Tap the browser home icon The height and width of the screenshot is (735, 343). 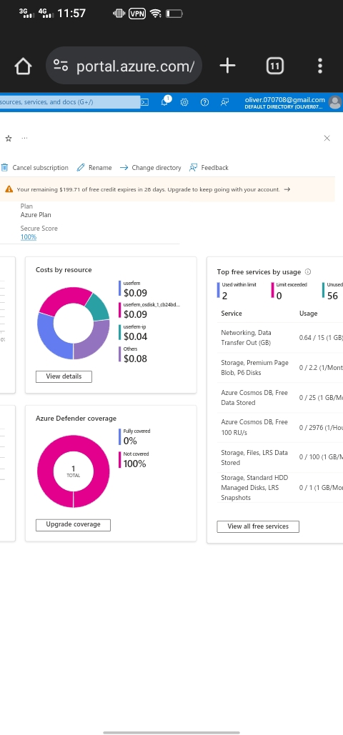[x=23, y=66]
